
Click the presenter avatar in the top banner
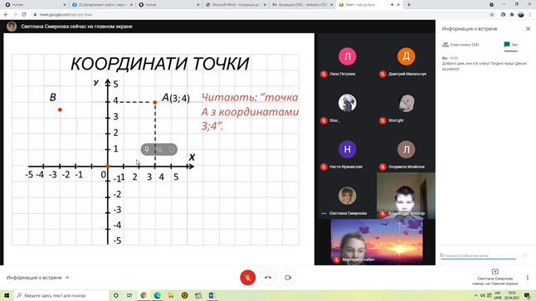12,27
